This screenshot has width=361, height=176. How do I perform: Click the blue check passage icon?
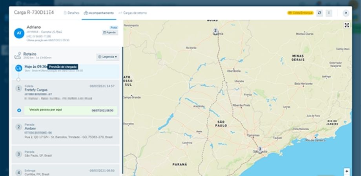(x=19, y=110)
